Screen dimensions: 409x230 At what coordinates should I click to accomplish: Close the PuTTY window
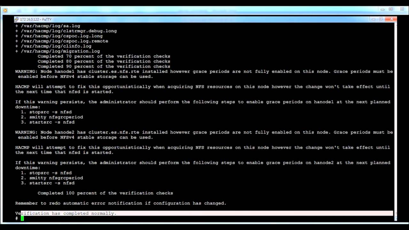tap(391, 19)
